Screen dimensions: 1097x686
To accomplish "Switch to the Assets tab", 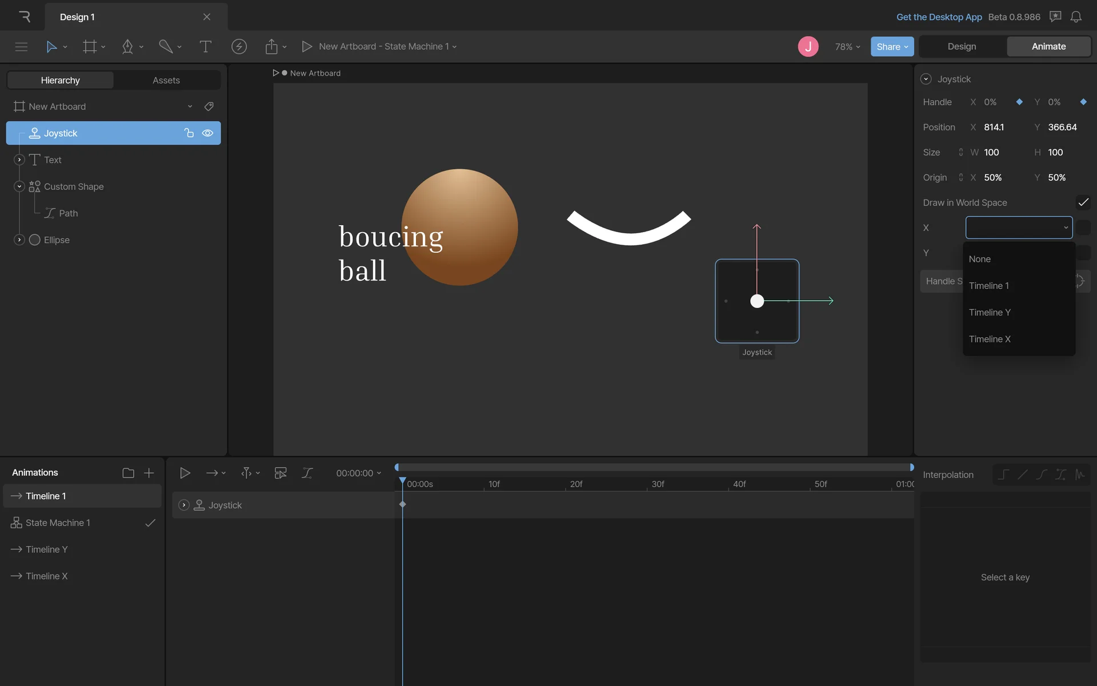I will [x=166, y=80].
